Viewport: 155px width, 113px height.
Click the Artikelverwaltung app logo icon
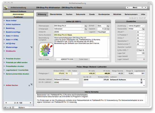click(6, 8)
